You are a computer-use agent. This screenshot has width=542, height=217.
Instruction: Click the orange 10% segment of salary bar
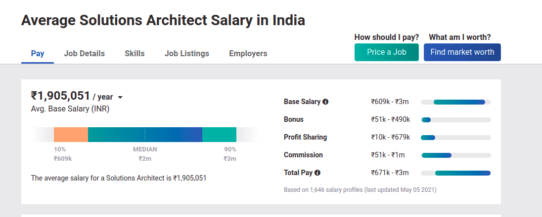[x=71, y=135]
